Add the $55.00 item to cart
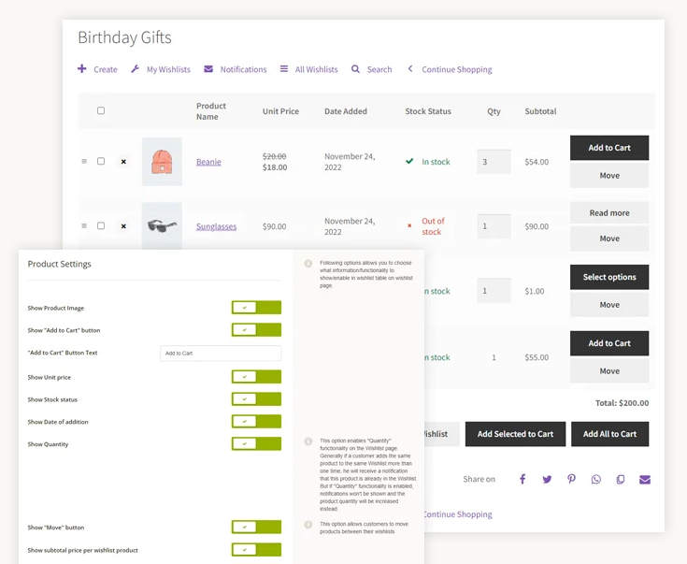The width and height of the screenshot is (687, 564). click(609, 343)
